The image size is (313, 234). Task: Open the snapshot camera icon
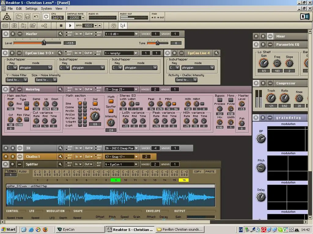click(14, 26)
